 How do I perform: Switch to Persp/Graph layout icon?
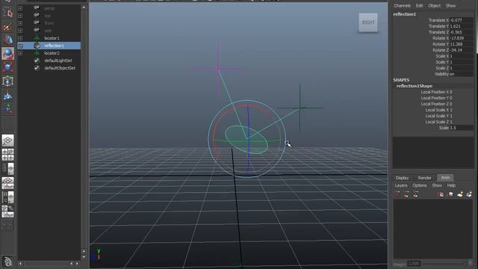point(8,183)
